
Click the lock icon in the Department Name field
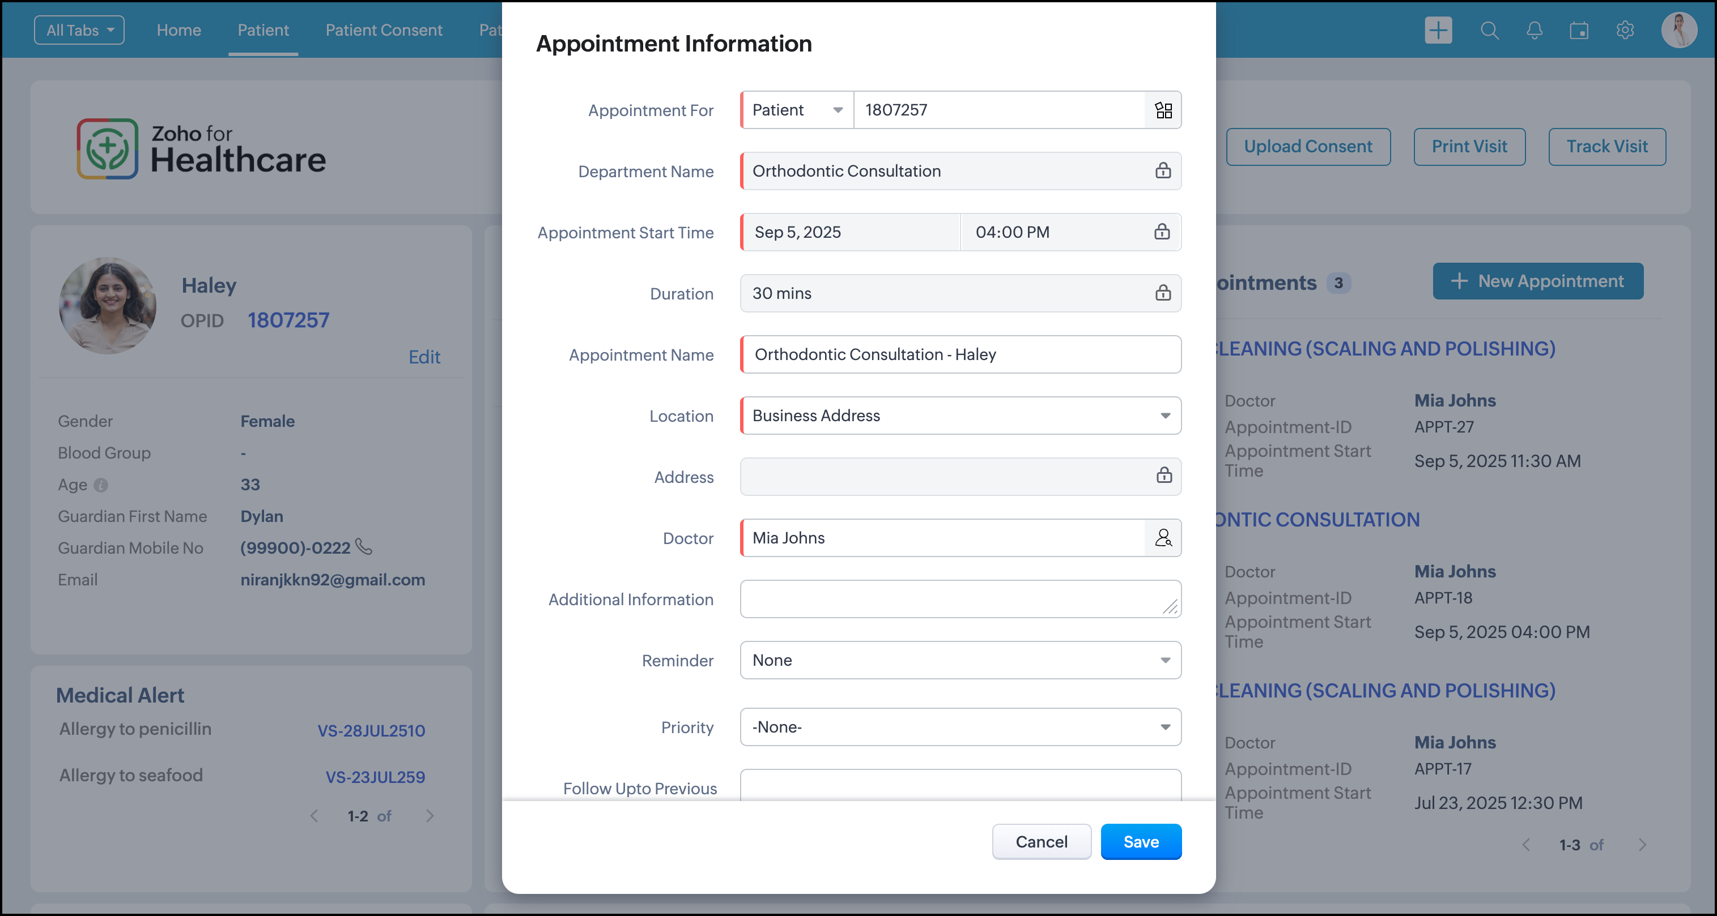[1163, 171]
